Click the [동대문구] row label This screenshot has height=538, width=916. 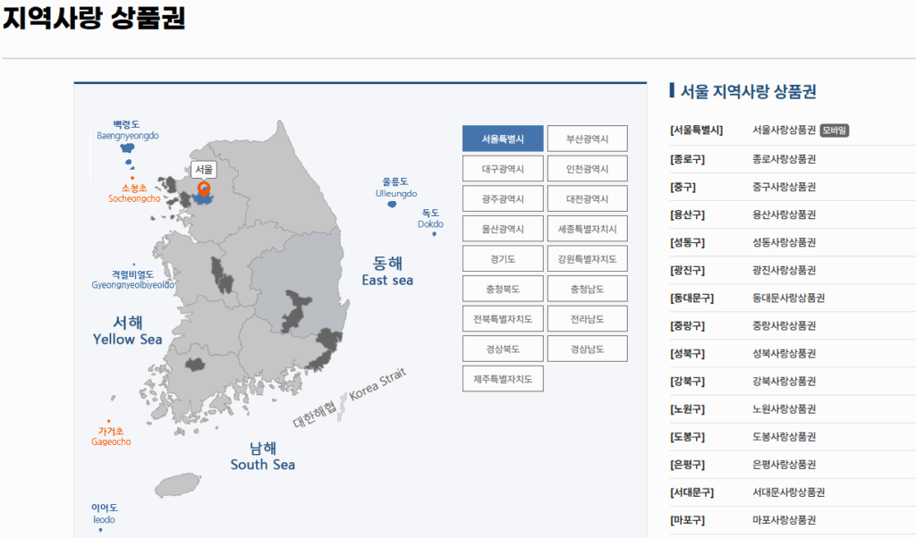[691, 298]
